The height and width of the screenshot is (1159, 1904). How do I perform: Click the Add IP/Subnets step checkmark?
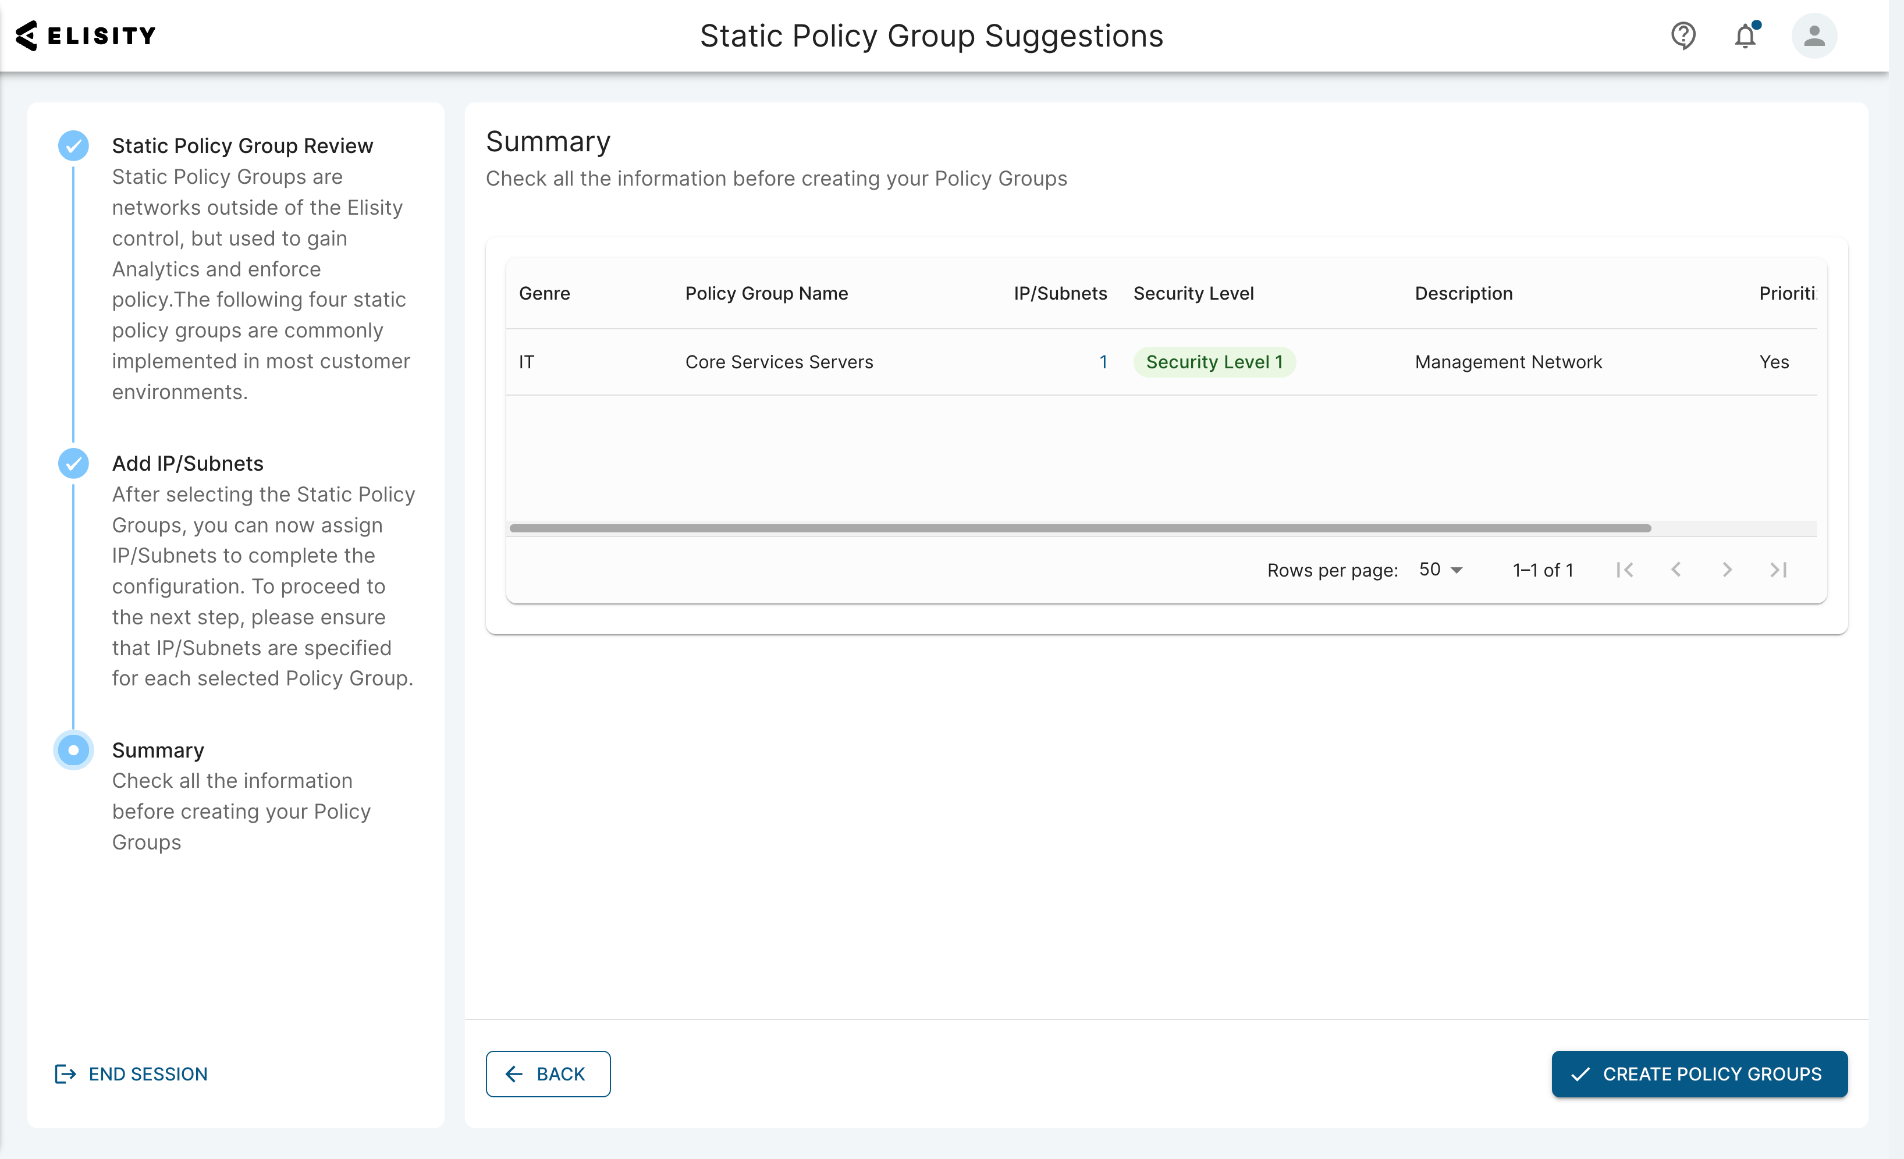73,463
